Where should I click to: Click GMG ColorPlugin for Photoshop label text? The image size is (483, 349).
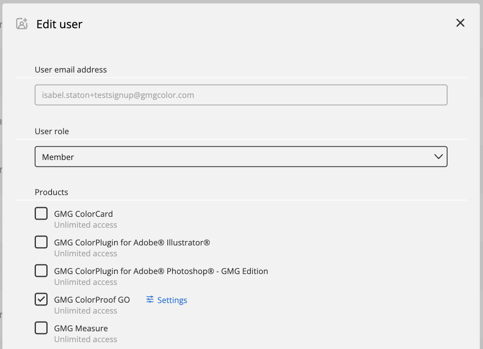click(x=161, y=271)
